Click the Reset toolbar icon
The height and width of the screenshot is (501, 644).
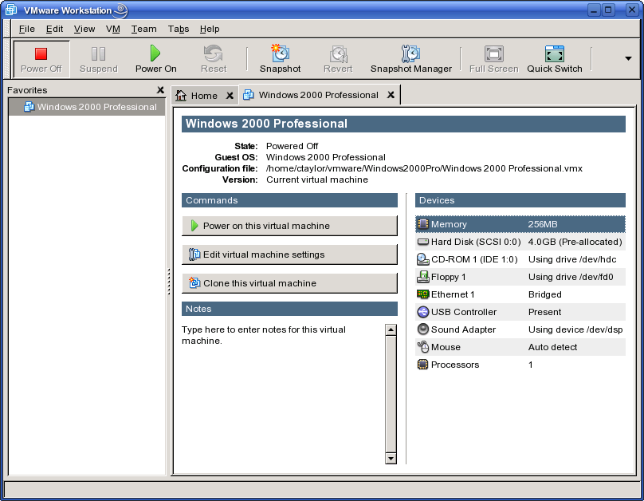tap(213, 53)
